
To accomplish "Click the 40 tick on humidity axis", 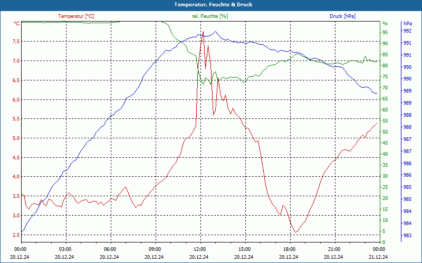I will [385, 154].
